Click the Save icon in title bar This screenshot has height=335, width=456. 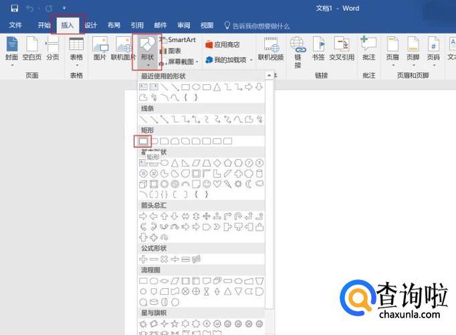coord(15,9)
